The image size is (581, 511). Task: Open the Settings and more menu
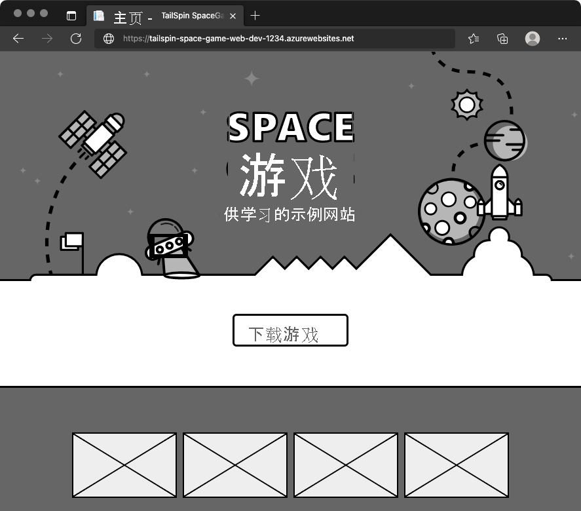[563, 39]
